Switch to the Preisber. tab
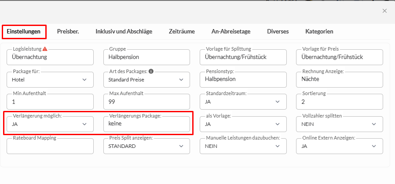 pos(68,31)
